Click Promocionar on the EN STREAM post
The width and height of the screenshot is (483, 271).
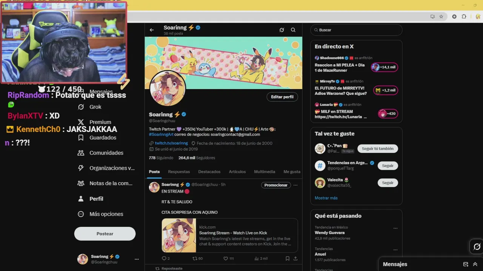276,185
